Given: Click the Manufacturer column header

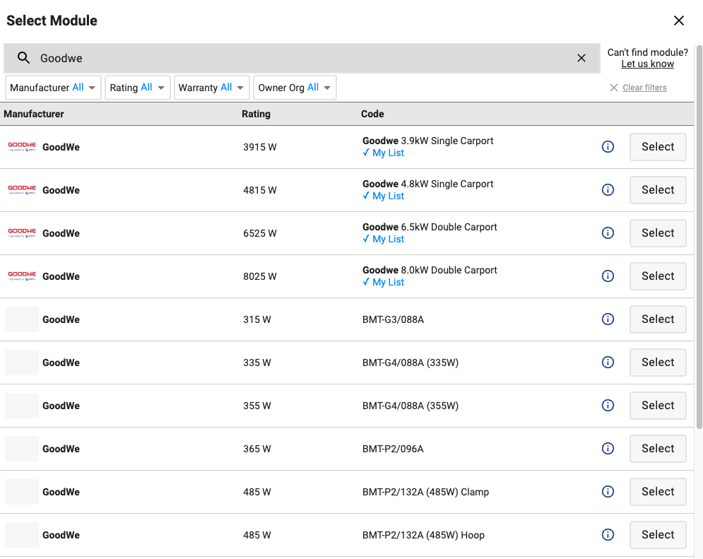Looking at the screenshot, I should point(34,114).
